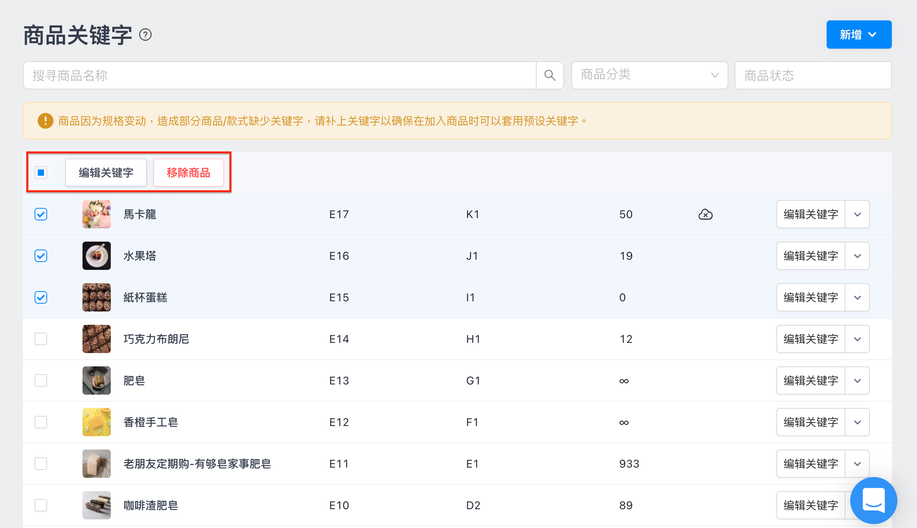The width and height of the screenshot is (917, 528).
Task: Expand dropdown arrow in 紙杯蛋糕 row
Action: tap(857, 297)
